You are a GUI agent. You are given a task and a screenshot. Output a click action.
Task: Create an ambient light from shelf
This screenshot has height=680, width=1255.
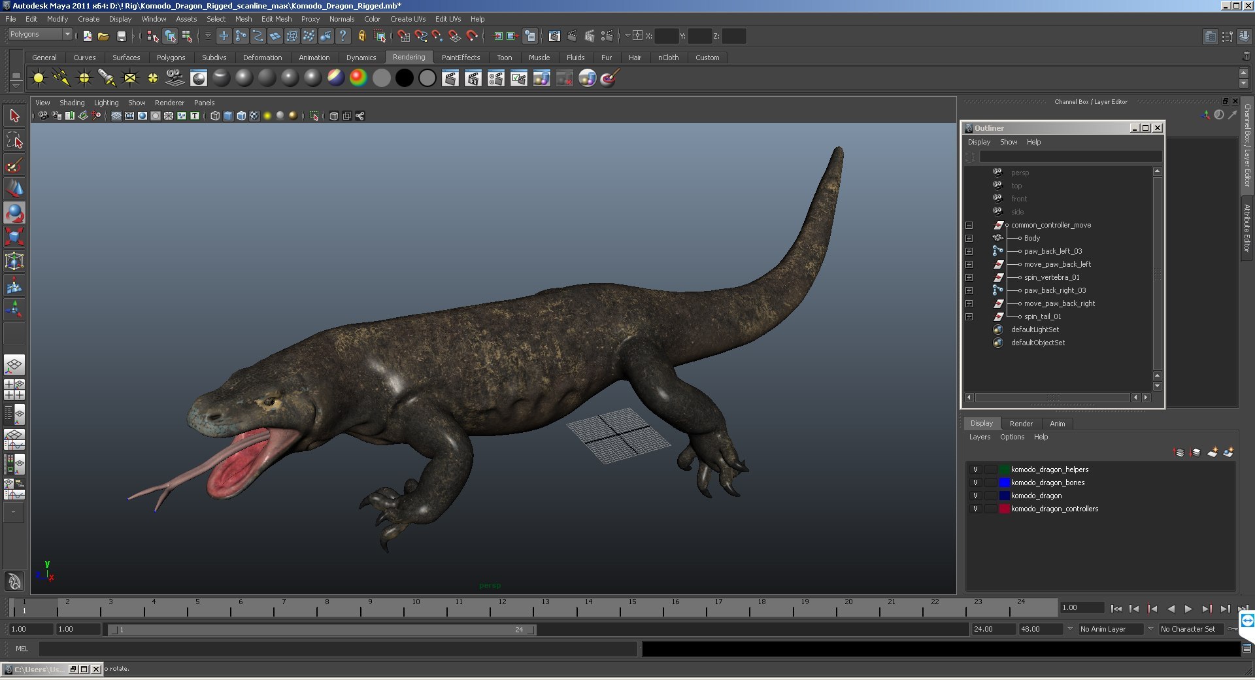coord(39,78)
